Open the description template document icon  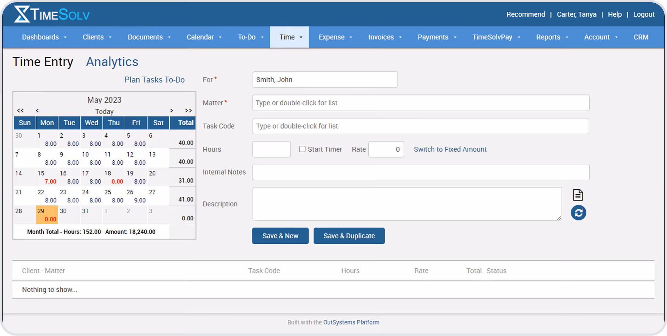coord(578,195)
